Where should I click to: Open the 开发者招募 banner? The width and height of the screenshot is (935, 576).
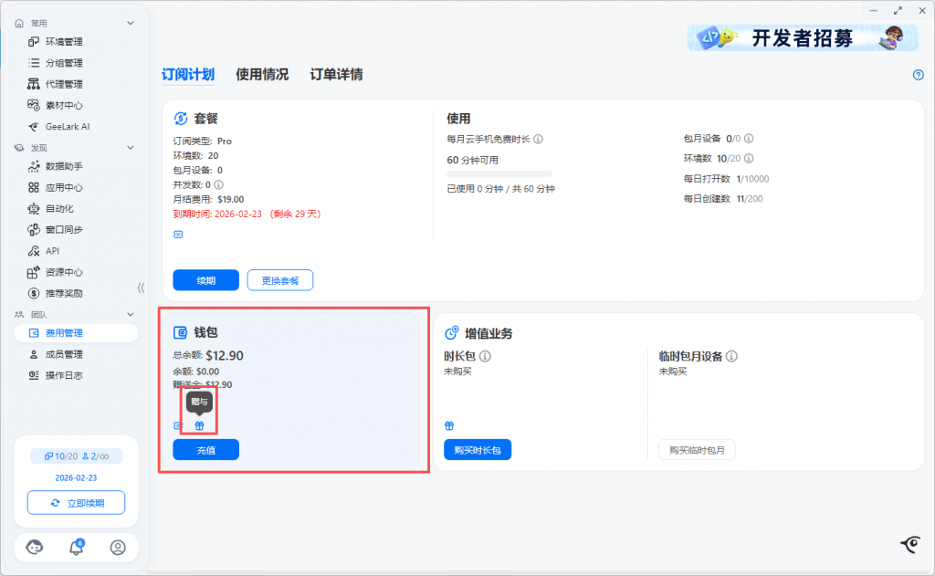click(804, 37)
